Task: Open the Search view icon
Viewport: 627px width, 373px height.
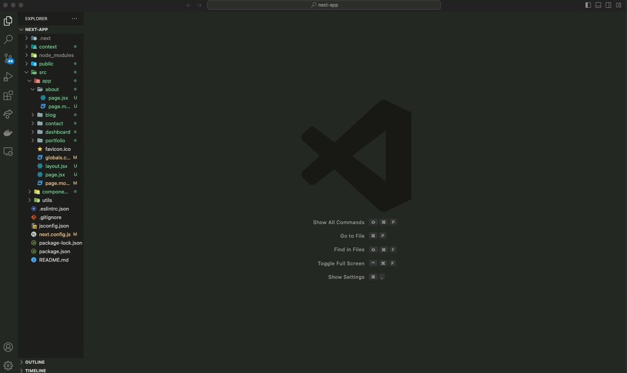Action: 8,39
